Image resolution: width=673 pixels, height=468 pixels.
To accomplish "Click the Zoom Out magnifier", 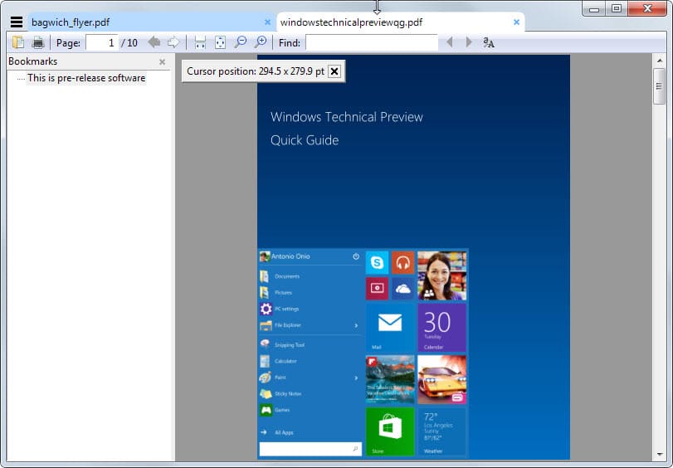I will click(x=241, y=42).
